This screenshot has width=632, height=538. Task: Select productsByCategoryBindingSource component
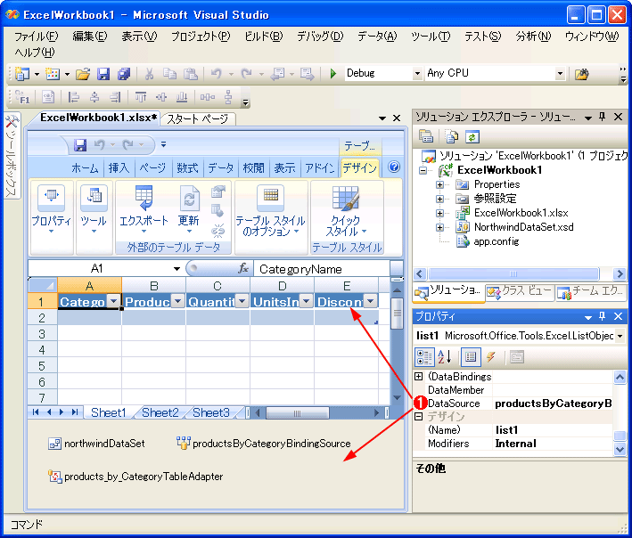point(264,444)
